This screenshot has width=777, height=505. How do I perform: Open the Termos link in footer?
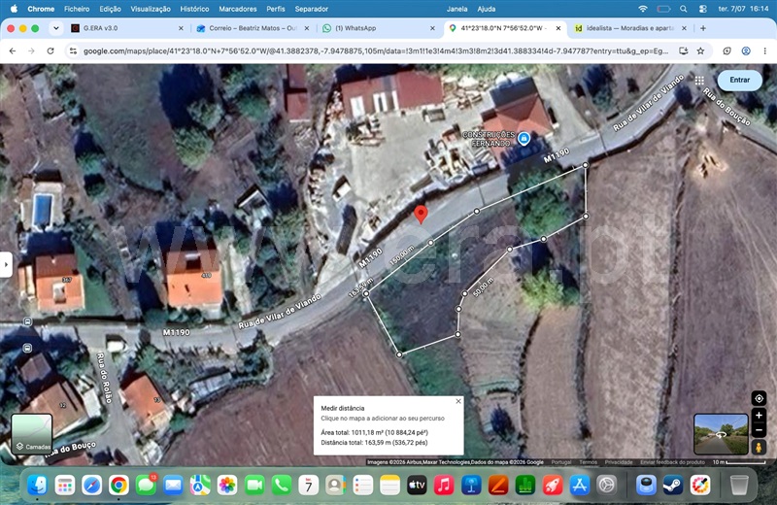[x=589, y=462]
